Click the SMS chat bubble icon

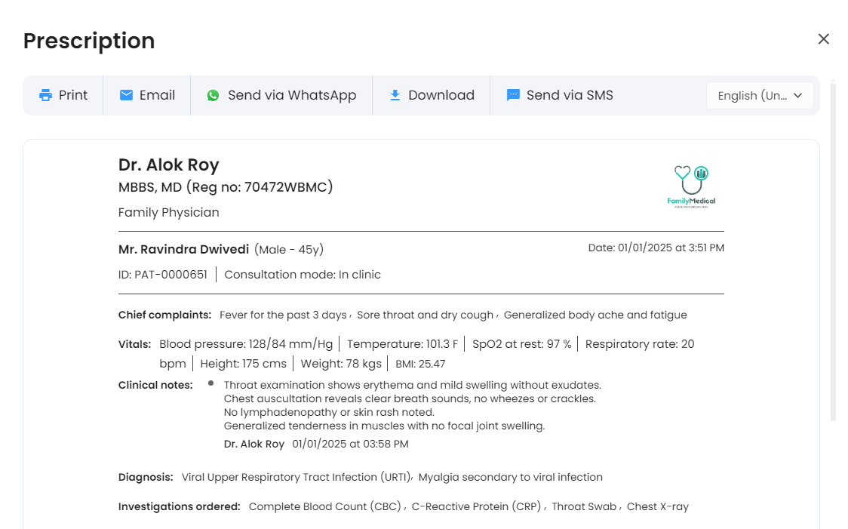513,95
